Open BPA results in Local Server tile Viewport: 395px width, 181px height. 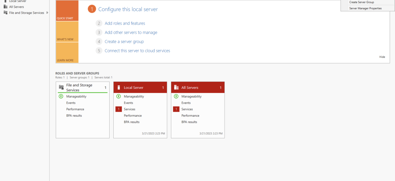click(x=132, y=122)
